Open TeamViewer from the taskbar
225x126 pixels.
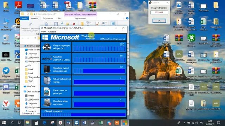click(77, 123)
